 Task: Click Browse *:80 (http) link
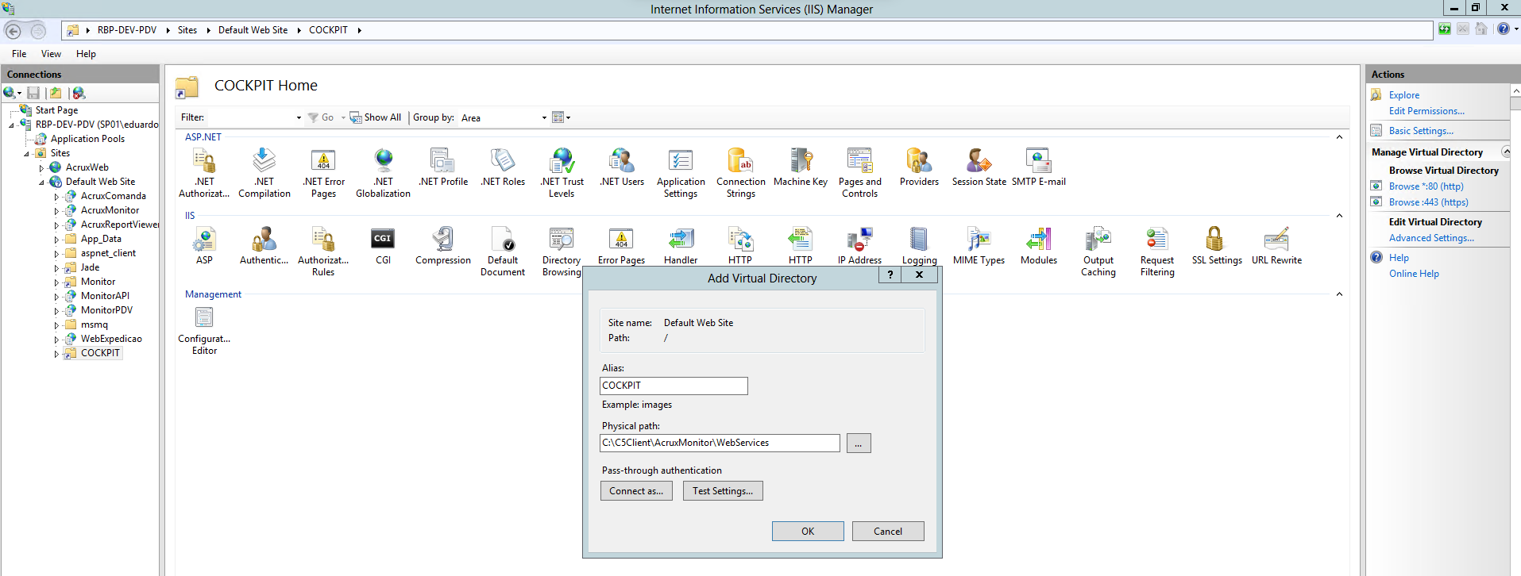pyautogui.click(x=1426, y=186)
